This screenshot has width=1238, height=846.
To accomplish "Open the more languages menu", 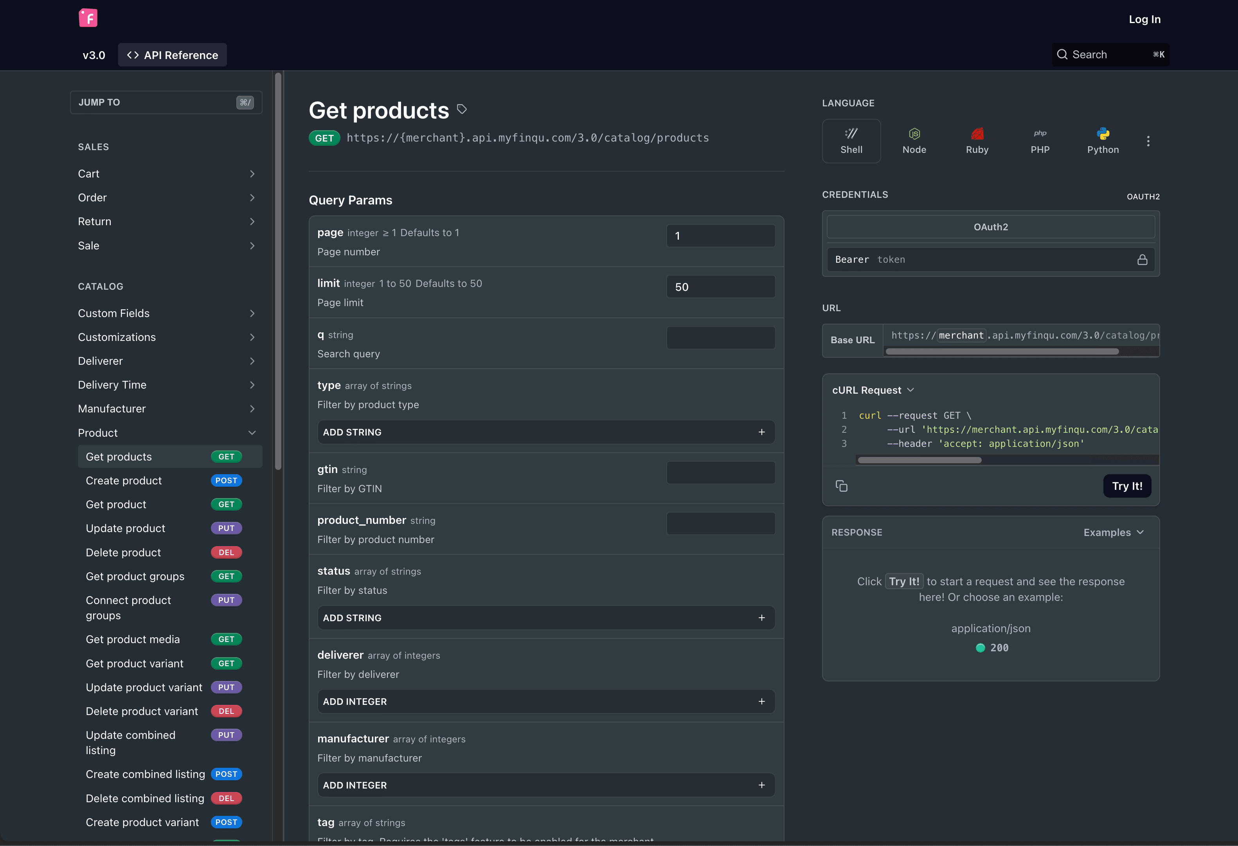I will point(1148,141).
